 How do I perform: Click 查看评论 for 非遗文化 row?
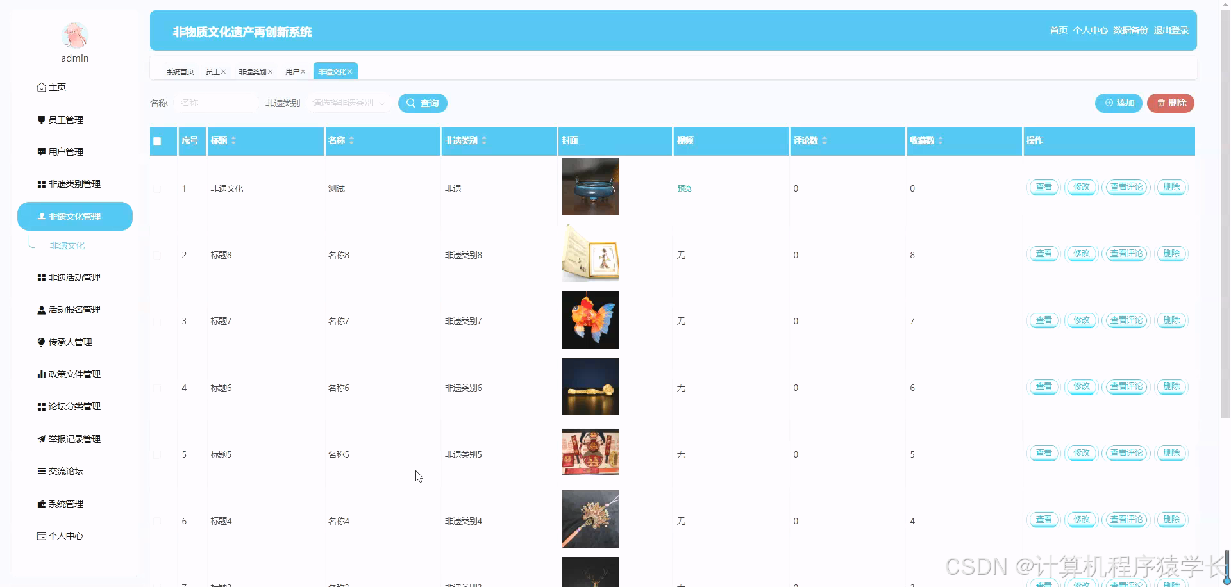tap(1126, 187)
